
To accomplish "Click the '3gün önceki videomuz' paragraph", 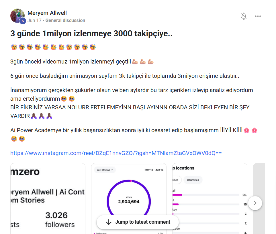I will (82, 62).
